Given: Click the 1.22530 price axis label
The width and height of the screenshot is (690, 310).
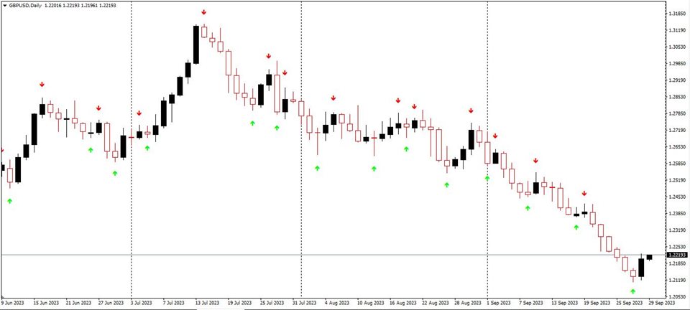Looking at the screenshot, I should click(x=676, y=247).
